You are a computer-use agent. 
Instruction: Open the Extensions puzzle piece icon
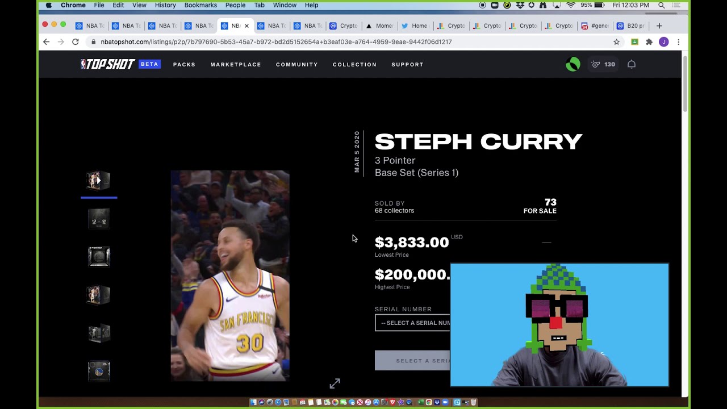(x=649, y=41)
